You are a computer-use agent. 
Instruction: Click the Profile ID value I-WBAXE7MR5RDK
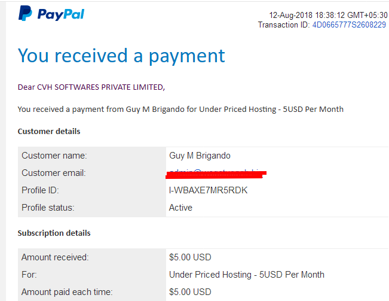tap(208, 190)
